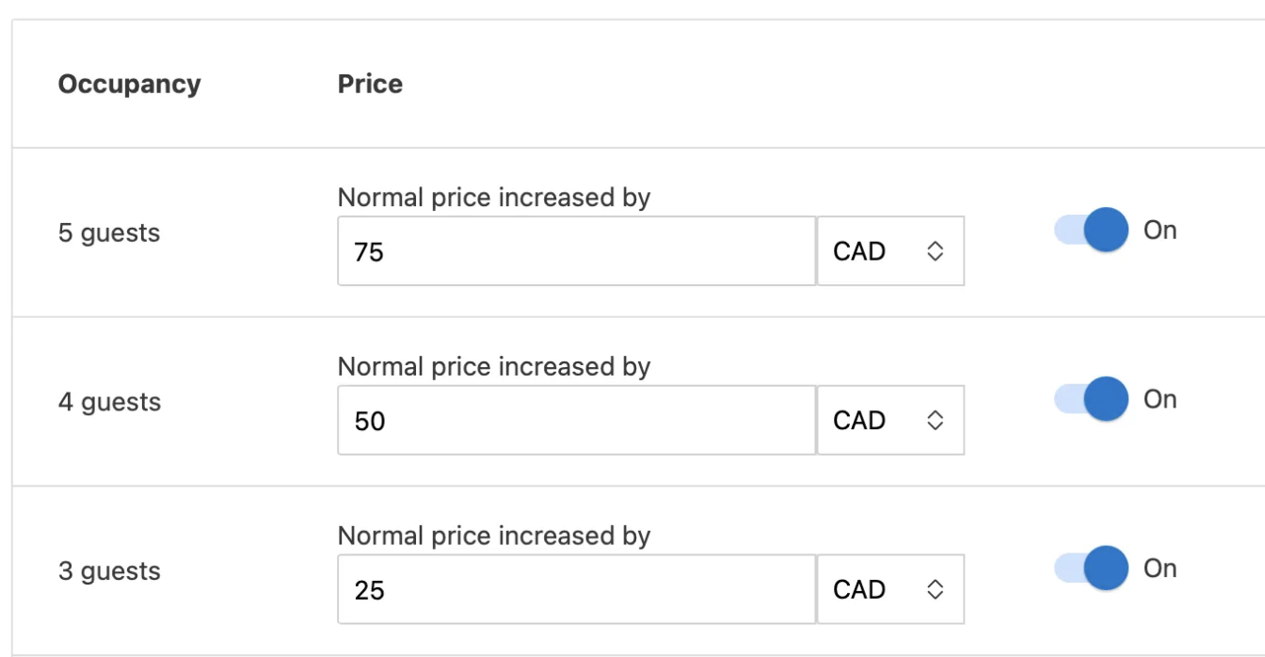Click the "4 guests" occupancy label
Screen dimensions: 1265x657
pos(109,403)
